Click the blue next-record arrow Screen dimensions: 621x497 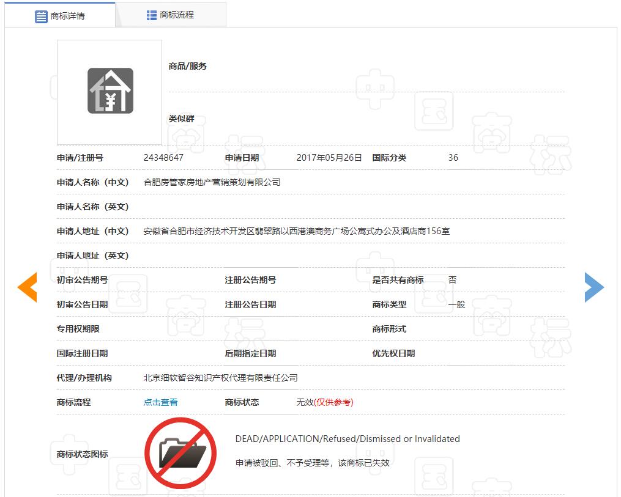pos(593,287)
